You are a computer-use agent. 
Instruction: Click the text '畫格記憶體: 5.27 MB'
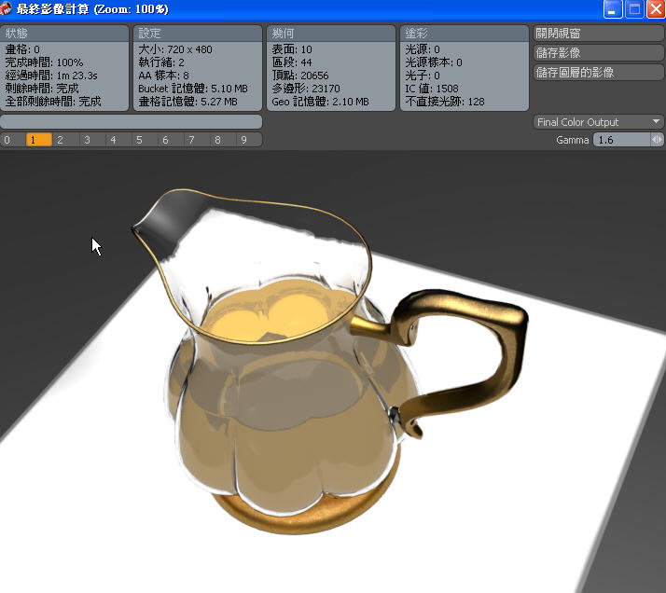click(187, 102)
